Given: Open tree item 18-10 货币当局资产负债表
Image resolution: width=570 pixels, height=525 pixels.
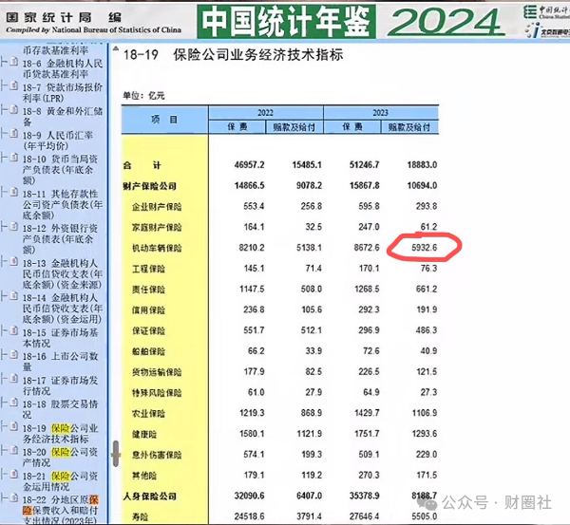Looking at the screenshot, I should (x=61, y=170).
